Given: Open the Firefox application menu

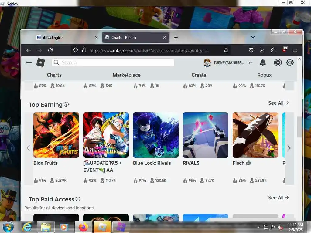Looking at the screenshot, I should [295, 50].
